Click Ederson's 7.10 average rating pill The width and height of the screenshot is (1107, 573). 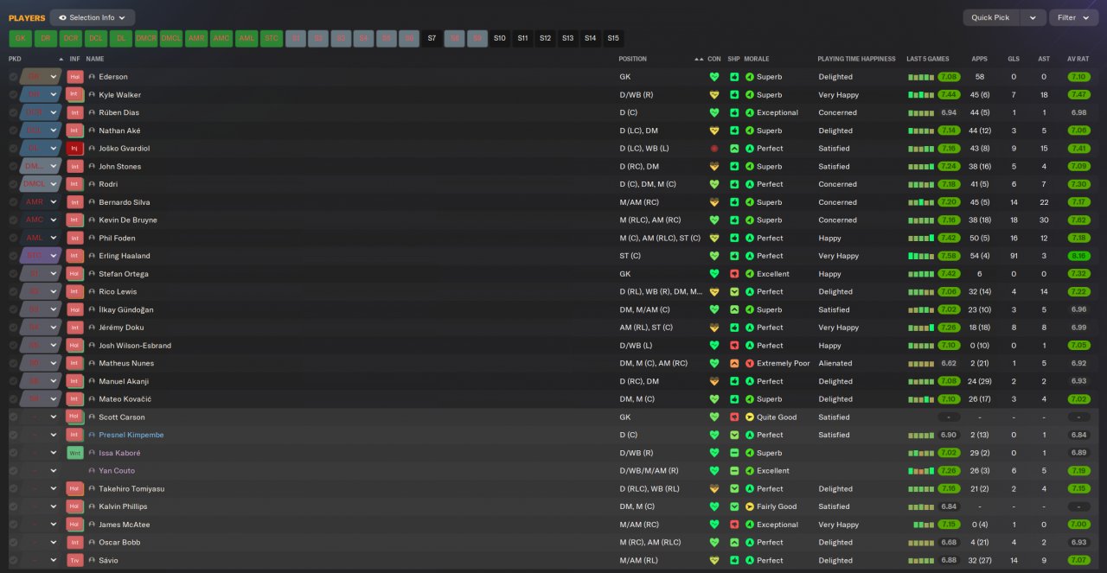(x=1078, y=77)
